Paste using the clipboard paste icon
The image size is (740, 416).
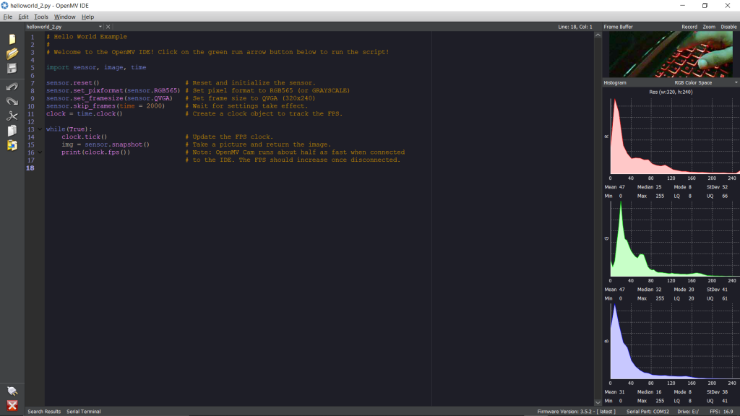coord(12,146)
